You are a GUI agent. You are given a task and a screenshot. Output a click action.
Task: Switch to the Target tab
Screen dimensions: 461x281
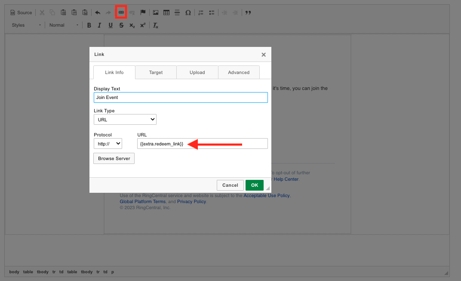coord(156,72)
